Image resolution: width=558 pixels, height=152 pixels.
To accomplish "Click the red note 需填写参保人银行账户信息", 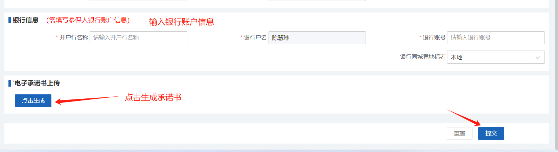I will [88, 20].
